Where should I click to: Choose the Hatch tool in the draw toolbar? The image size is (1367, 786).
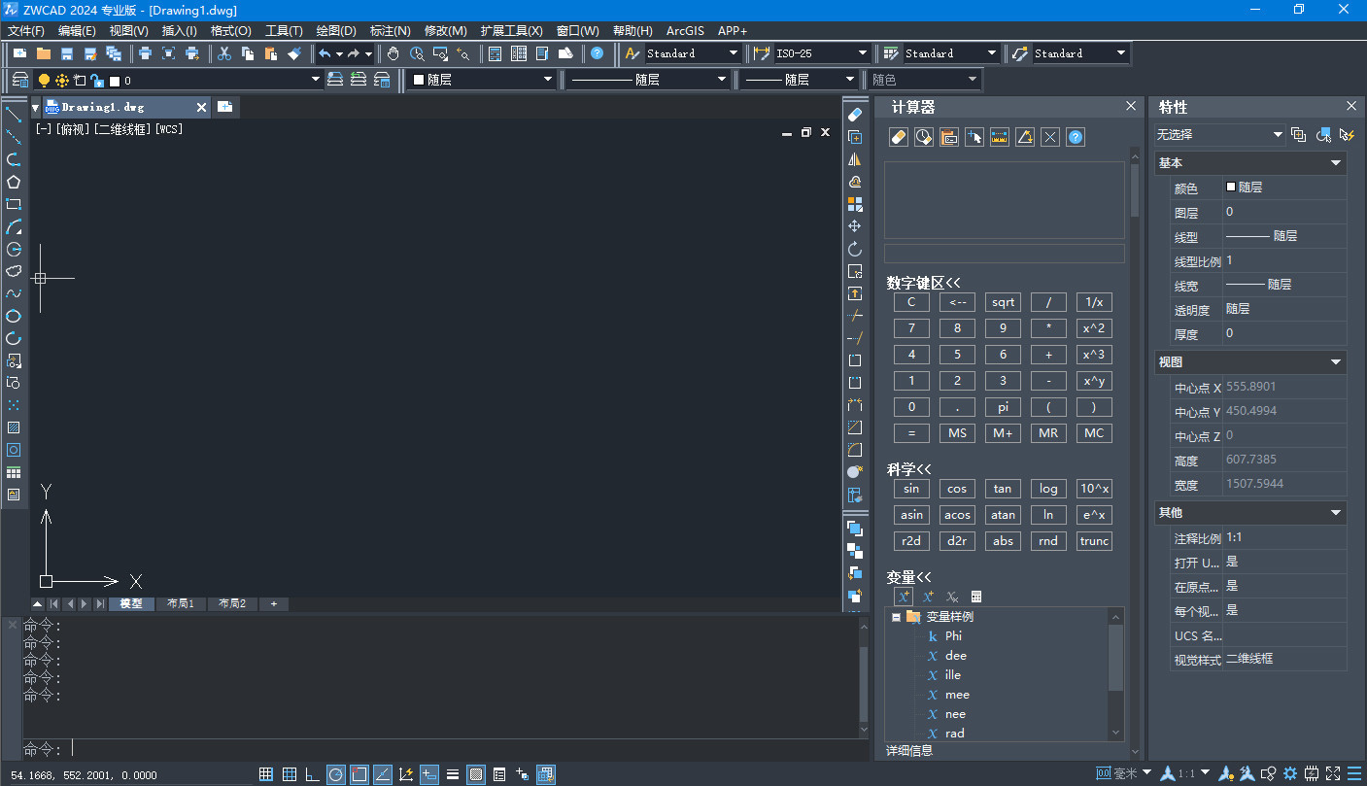click(x=14, y=427)
